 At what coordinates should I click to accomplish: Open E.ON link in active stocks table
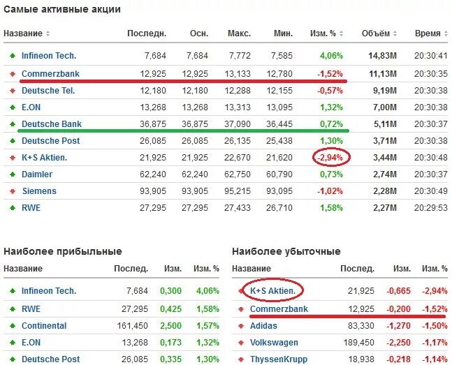click(x=31, y=107)
